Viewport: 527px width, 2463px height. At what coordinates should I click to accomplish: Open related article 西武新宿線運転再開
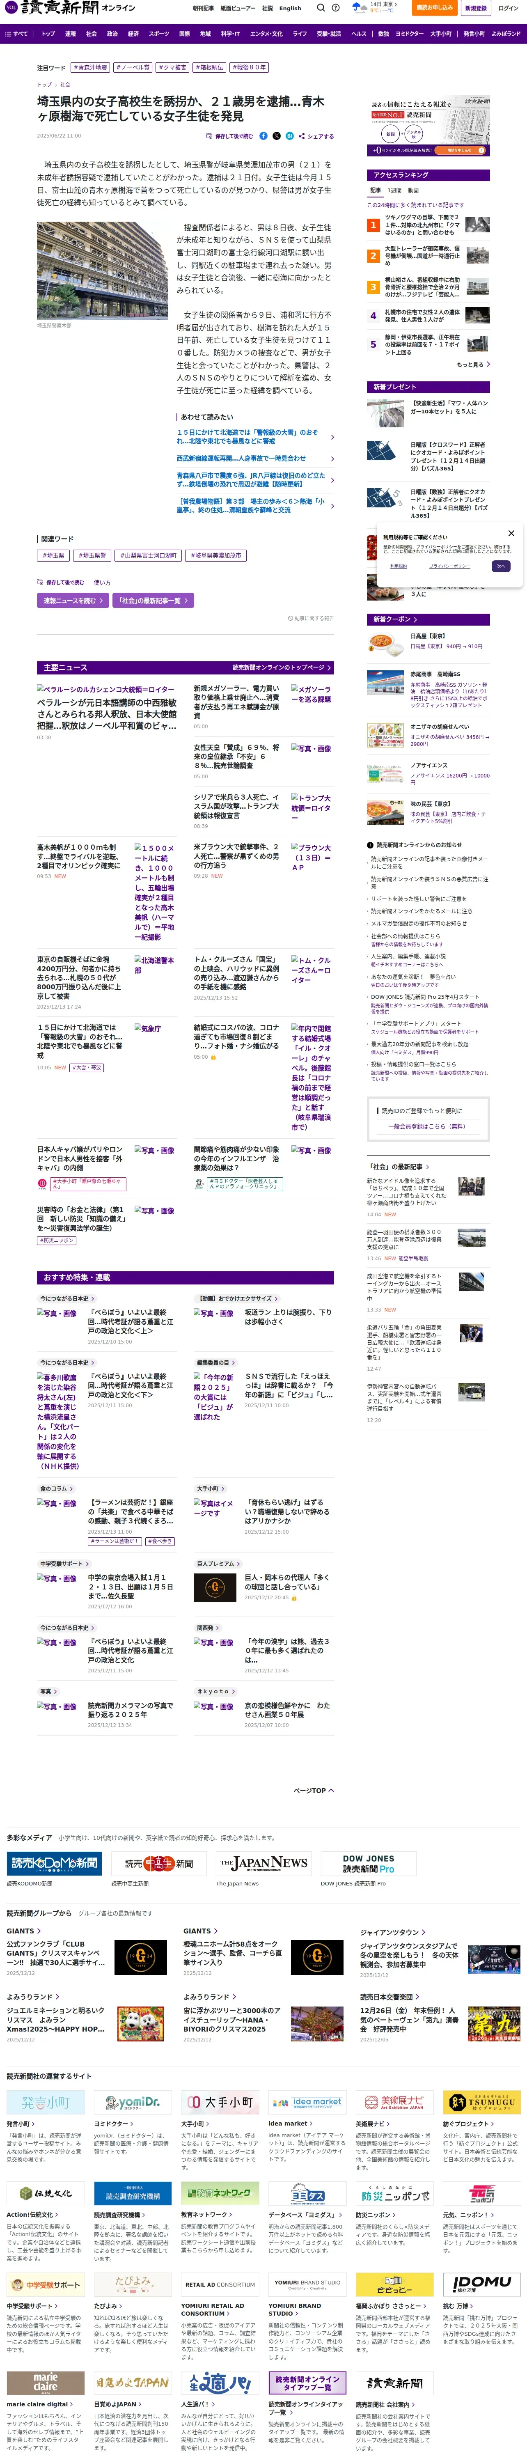point(254,458)
